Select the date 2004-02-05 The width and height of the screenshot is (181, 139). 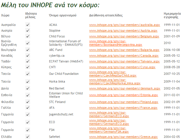[x=172, y=137]
